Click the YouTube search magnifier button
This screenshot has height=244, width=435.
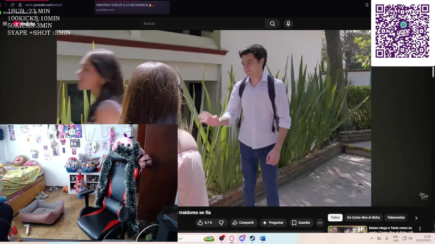[x=272, y=23]
